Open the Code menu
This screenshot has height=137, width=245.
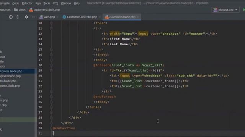click(x=15, y=3)
